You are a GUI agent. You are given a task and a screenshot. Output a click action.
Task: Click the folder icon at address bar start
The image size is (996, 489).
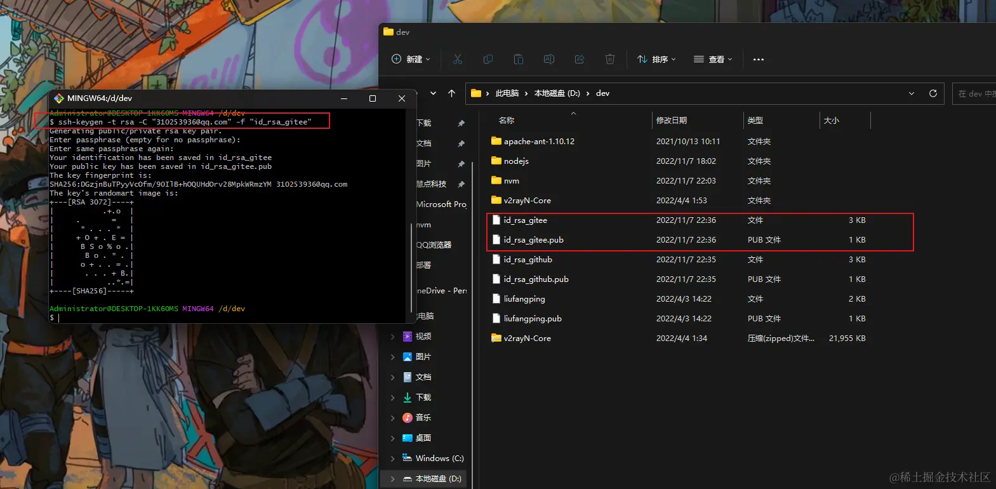(476, 93)
